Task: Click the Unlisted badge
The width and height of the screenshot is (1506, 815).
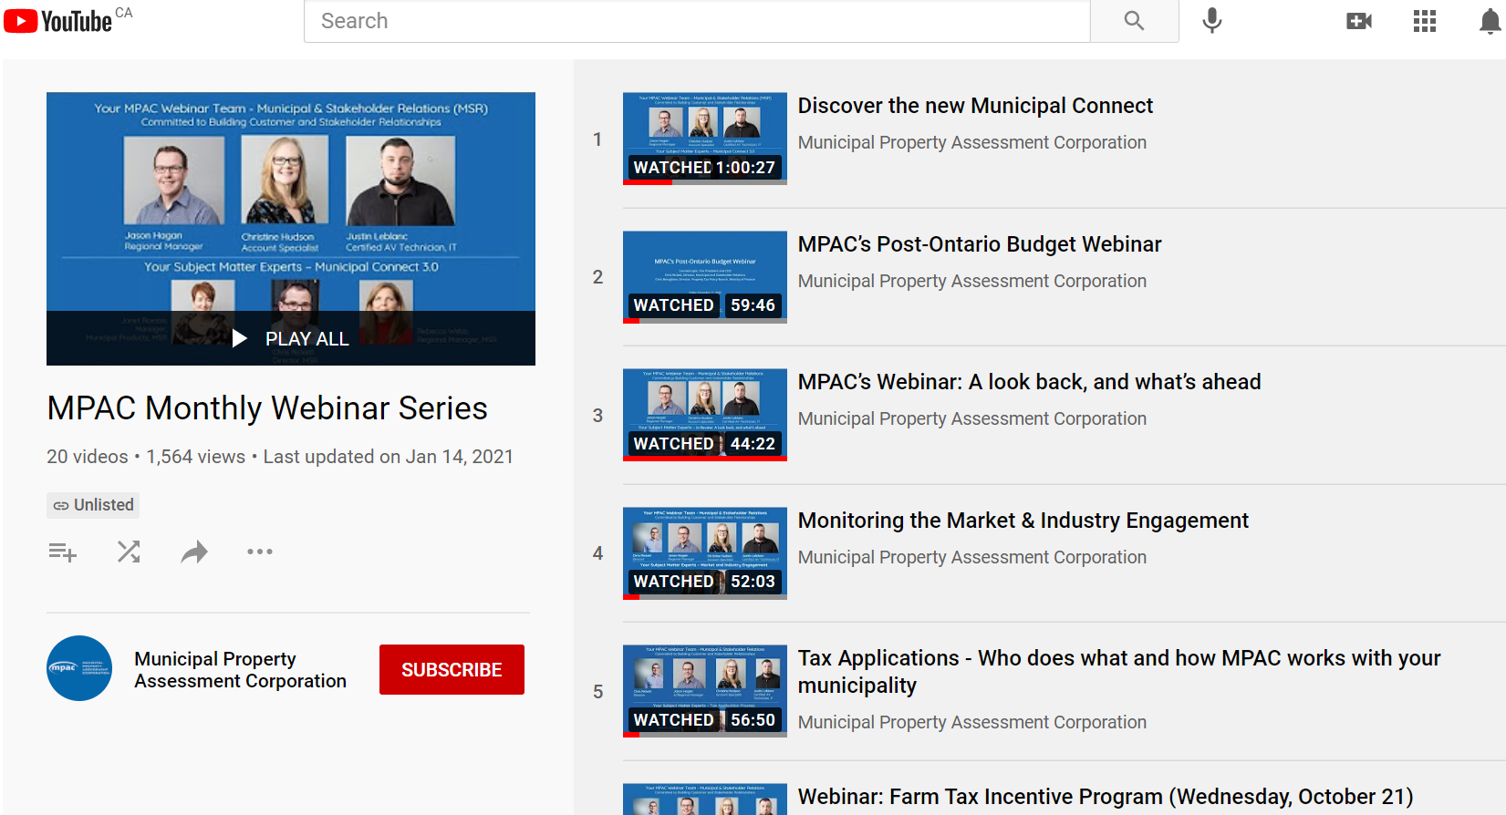Action: (93, 505)
